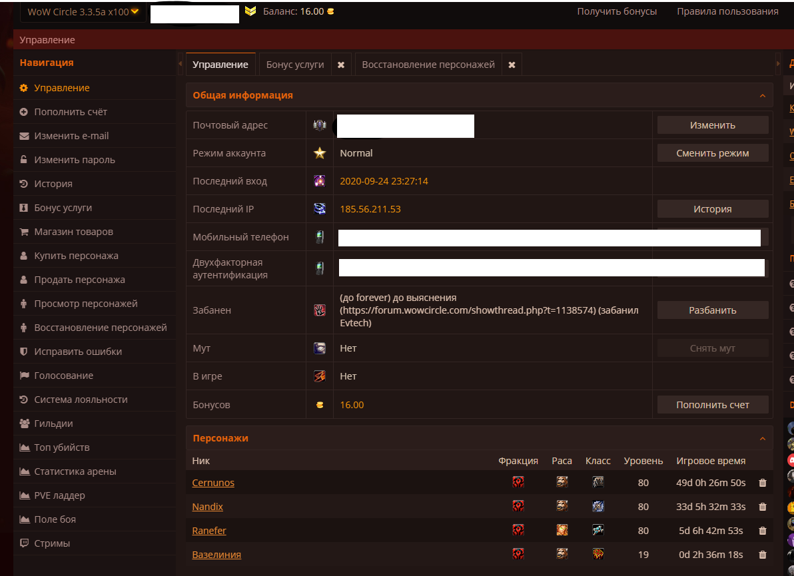Screen dimensions: 794x576
Task: Click the Сменить режим button
Action: [x=712, y=153]
